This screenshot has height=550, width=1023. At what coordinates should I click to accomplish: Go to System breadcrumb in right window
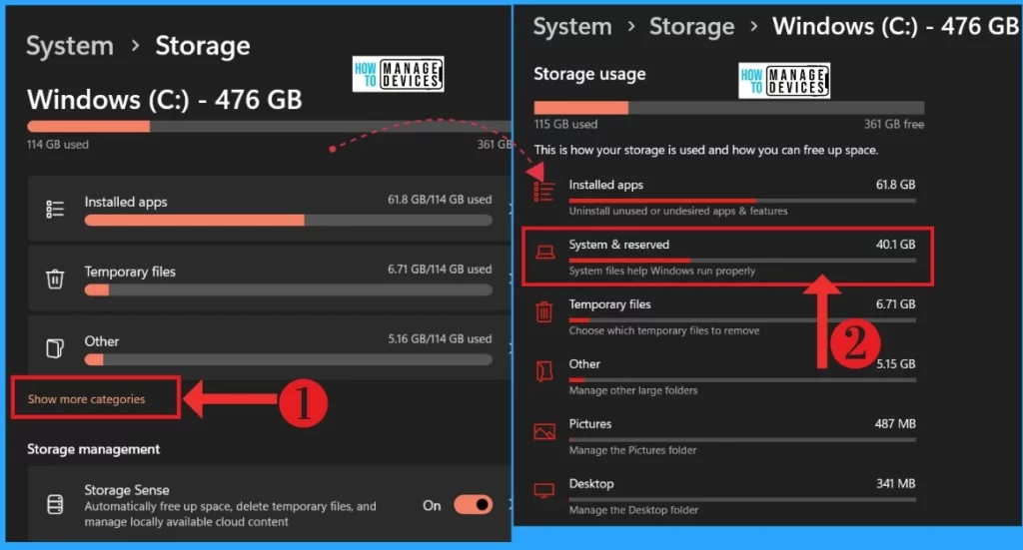(572, 26)
